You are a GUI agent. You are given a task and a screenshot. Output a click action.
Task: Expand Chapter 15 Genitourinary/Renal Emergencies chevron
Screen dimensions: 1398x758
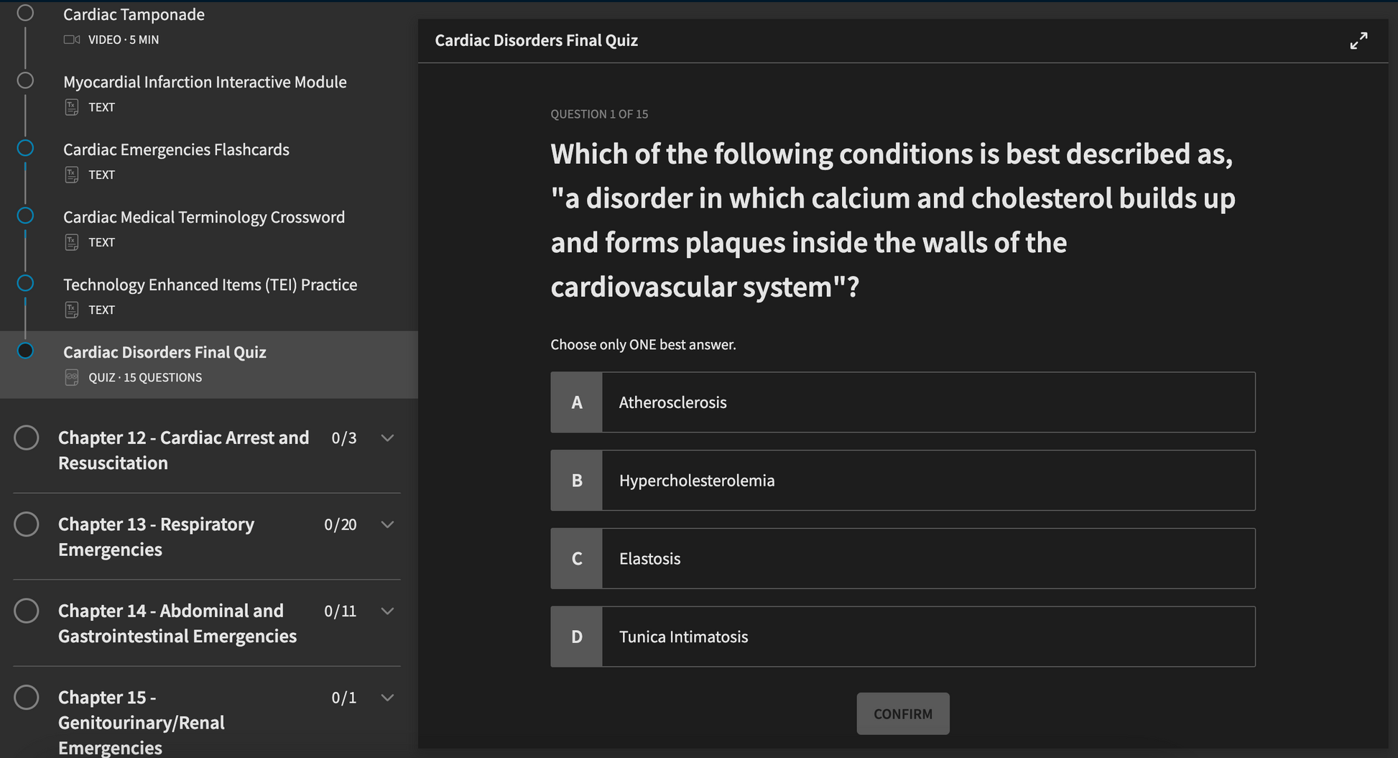[x=387, y=698]
